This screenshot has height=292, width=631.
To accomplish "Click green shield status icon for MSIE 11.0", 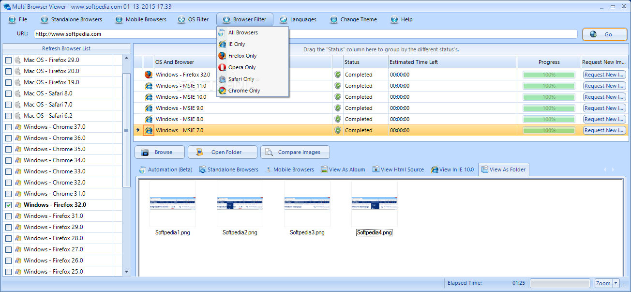I will (338, 86).
